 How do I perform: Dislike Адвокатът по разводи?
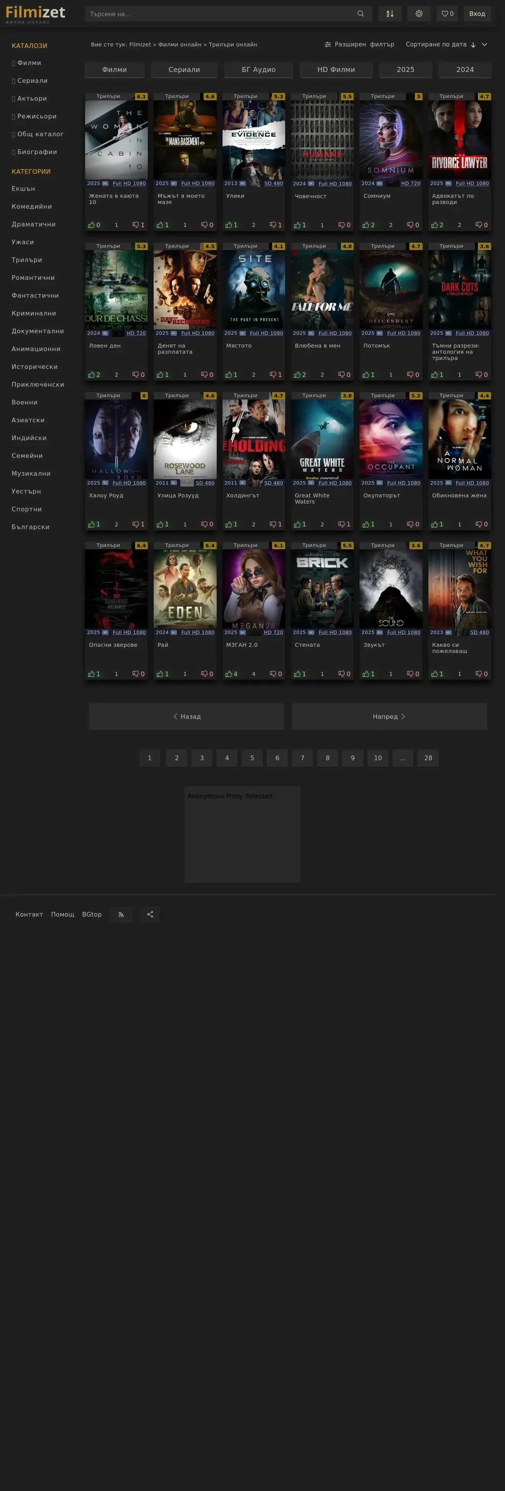(481, 225)
